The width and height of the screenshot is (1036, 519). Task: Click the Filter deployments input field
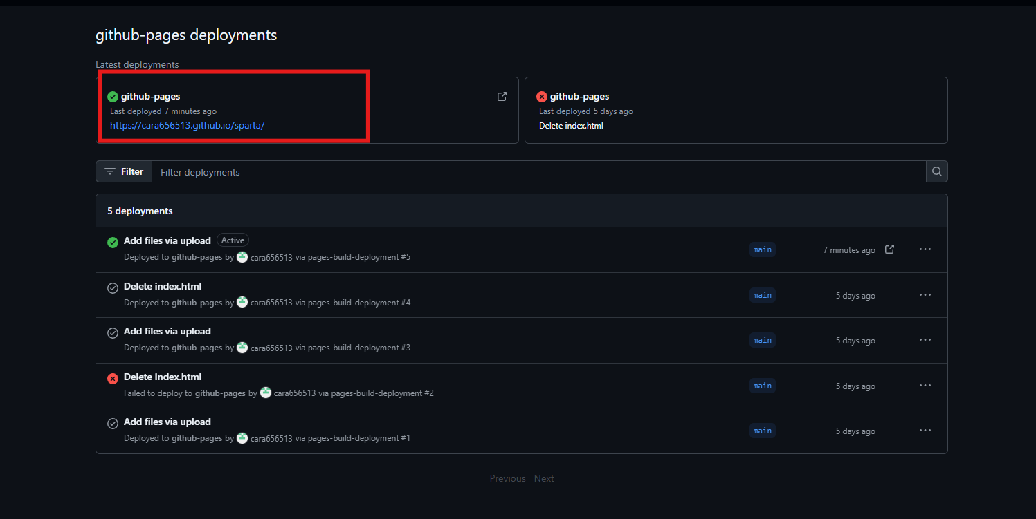click(538, 171)
